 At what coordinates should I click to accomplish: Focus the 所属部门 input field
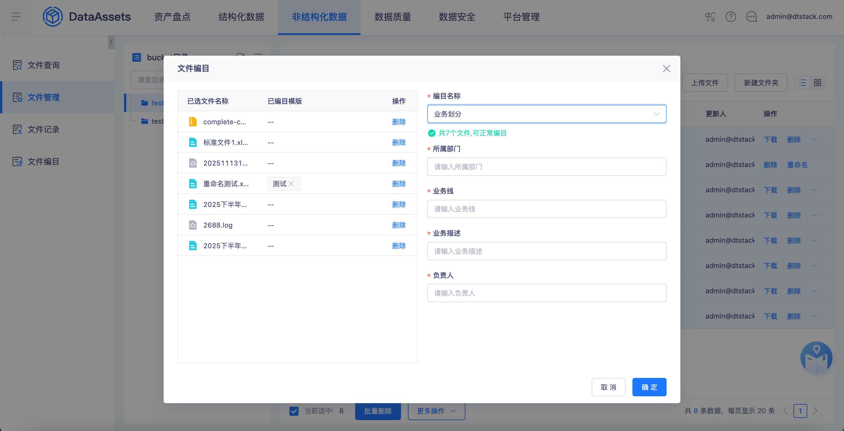[x=546, y=167]
